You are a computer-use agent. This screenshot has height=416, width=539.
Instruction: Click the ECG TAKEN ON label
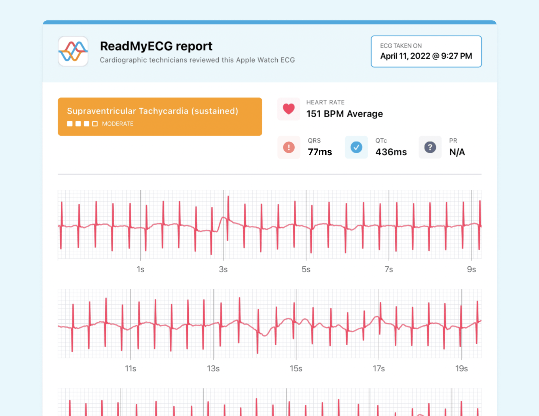point(401,46)
